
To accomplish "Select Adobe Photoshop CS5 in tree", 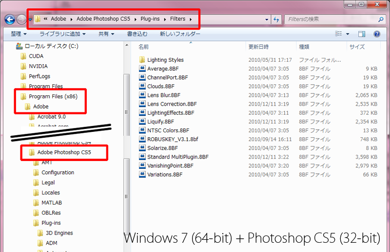I will [60, 152].
